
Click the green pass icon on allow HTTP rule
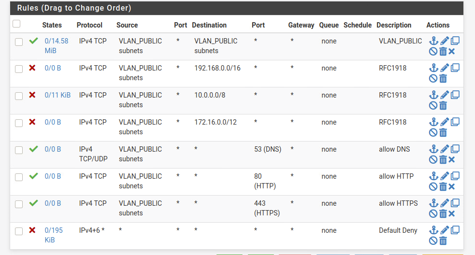point(34,176)
